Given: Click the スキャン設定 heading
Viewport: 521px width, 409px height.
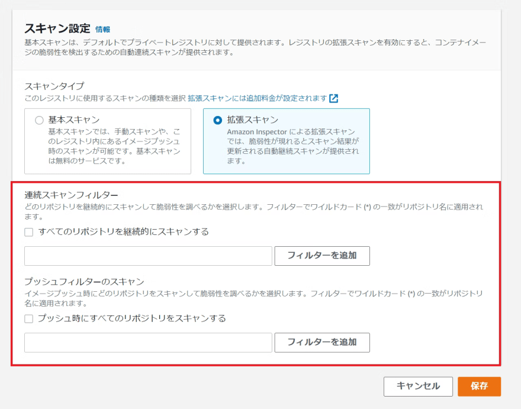Looking at the screenshot, I should click(x=57, y=28).
